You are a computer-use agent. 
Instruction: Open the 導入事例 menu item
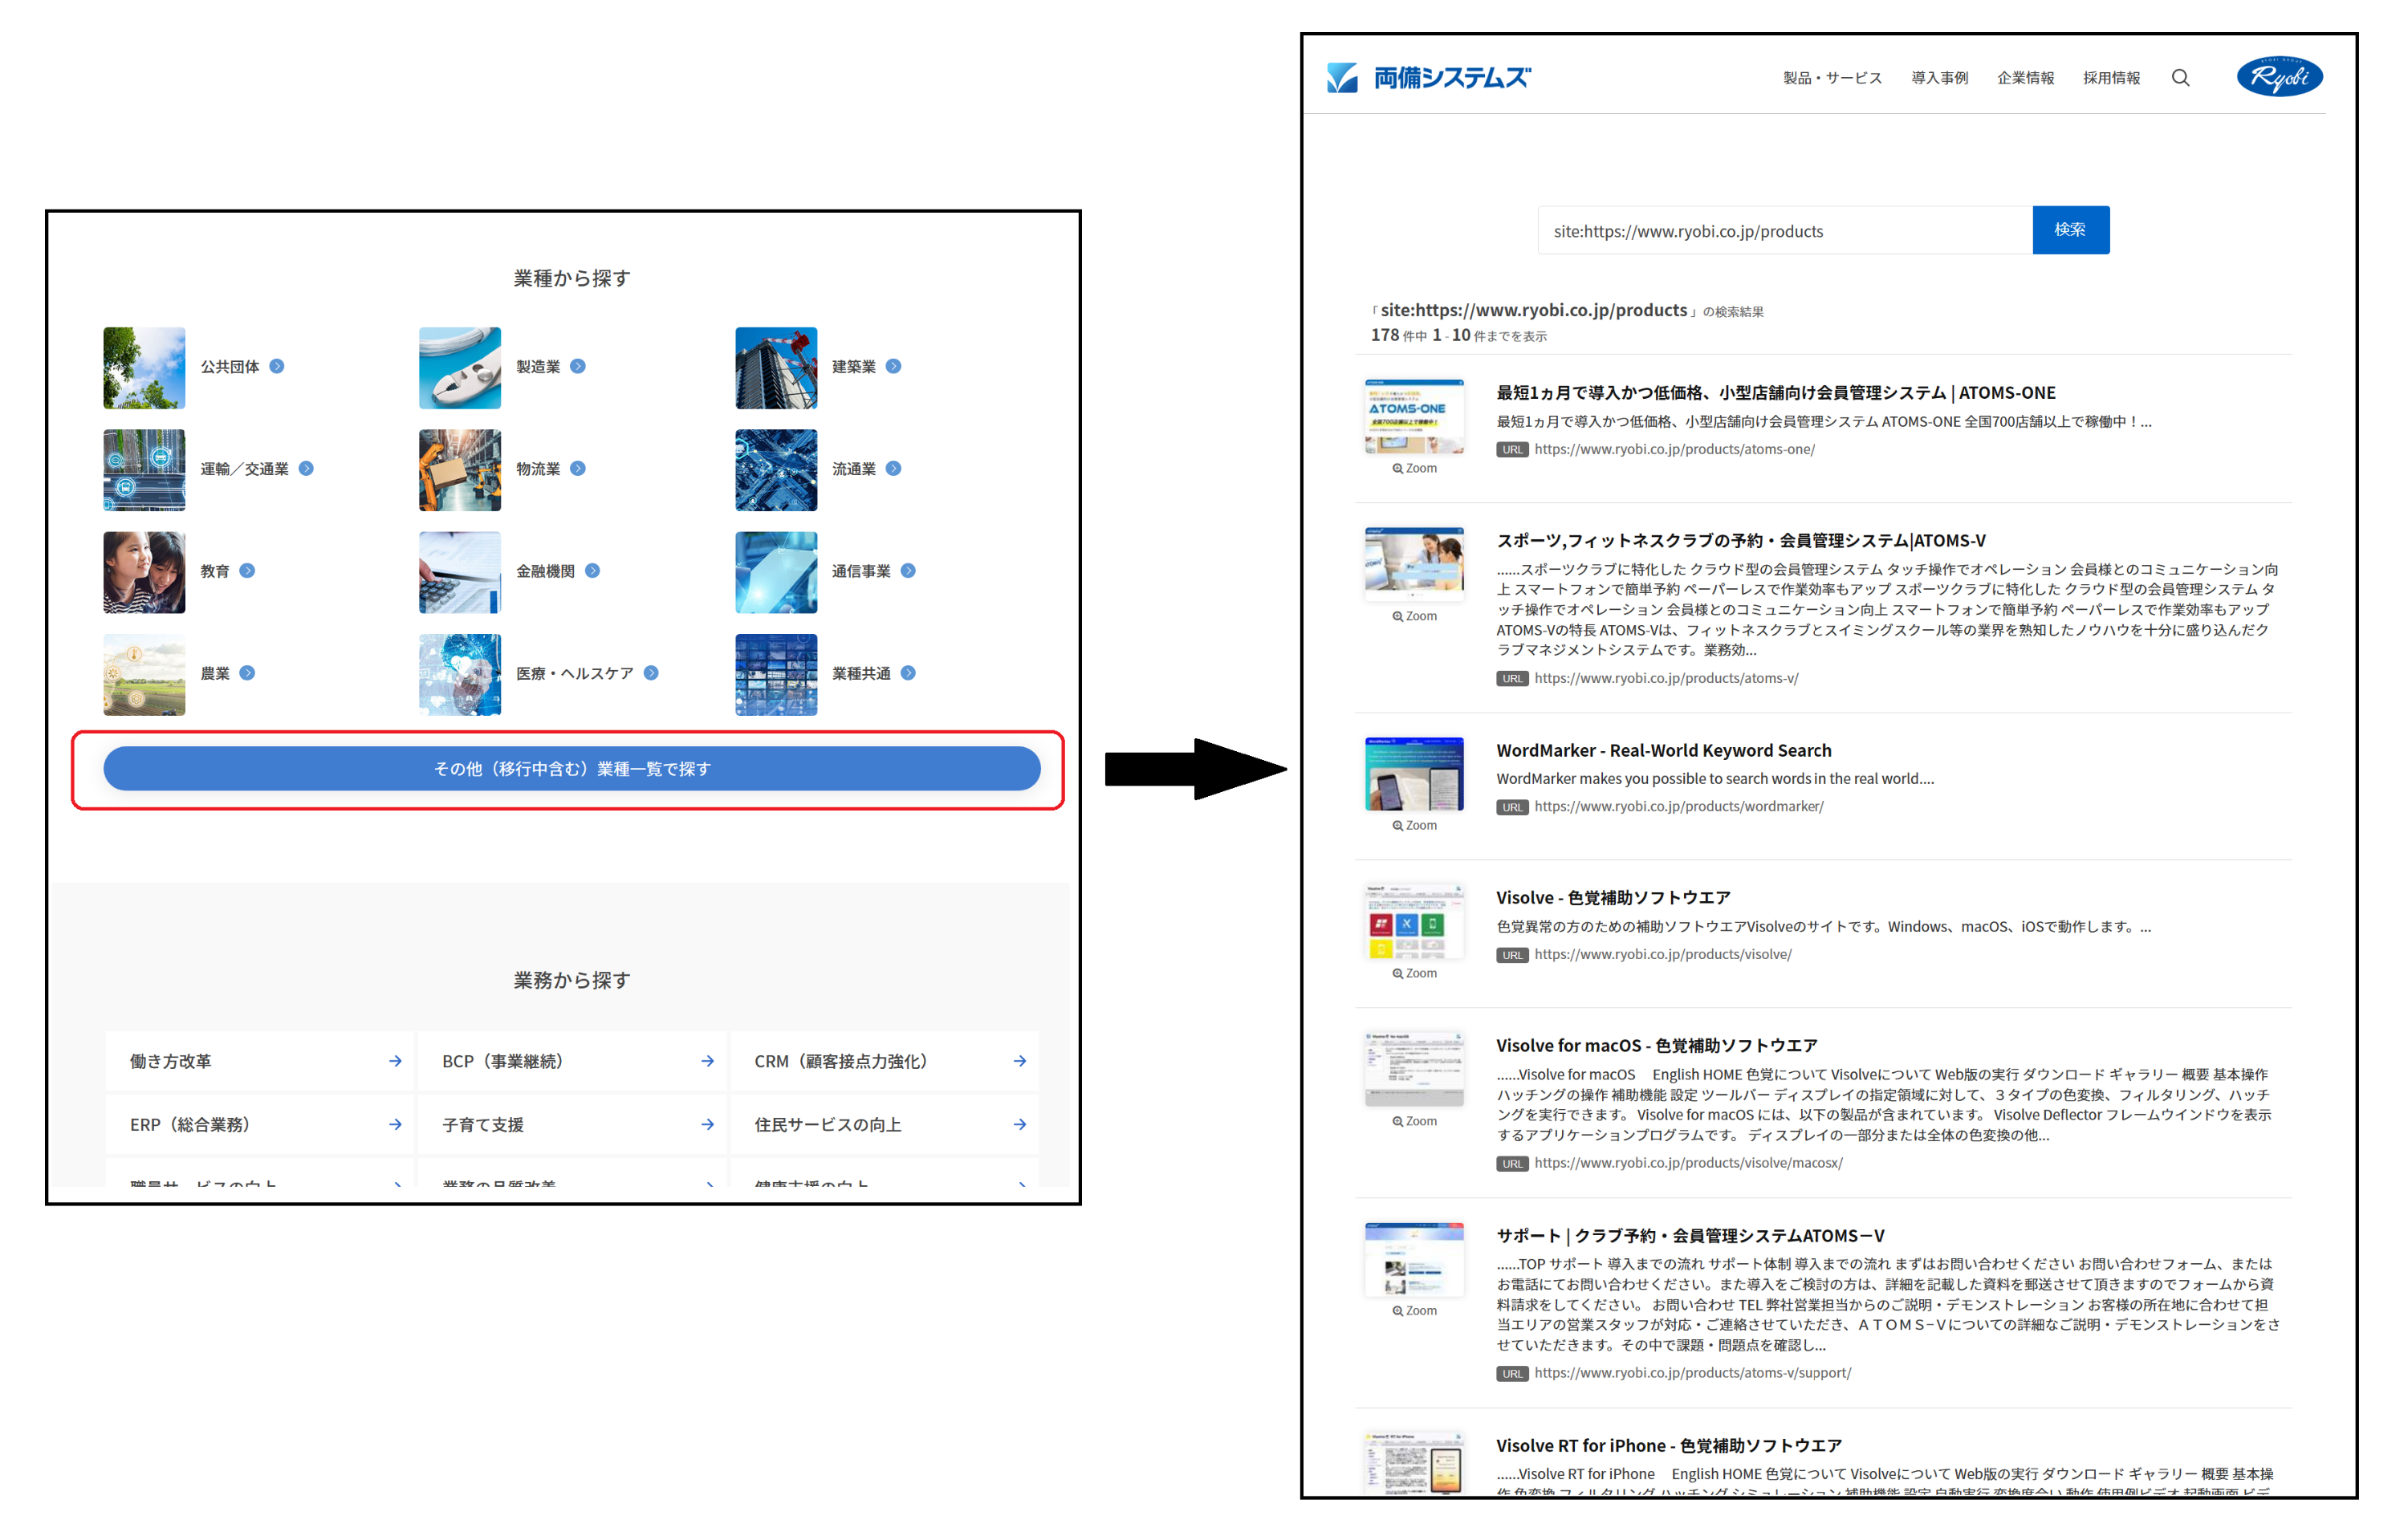(1939, 78)
